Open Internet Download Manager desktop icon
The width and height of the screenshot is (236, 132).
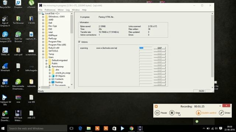click(5, 116)
